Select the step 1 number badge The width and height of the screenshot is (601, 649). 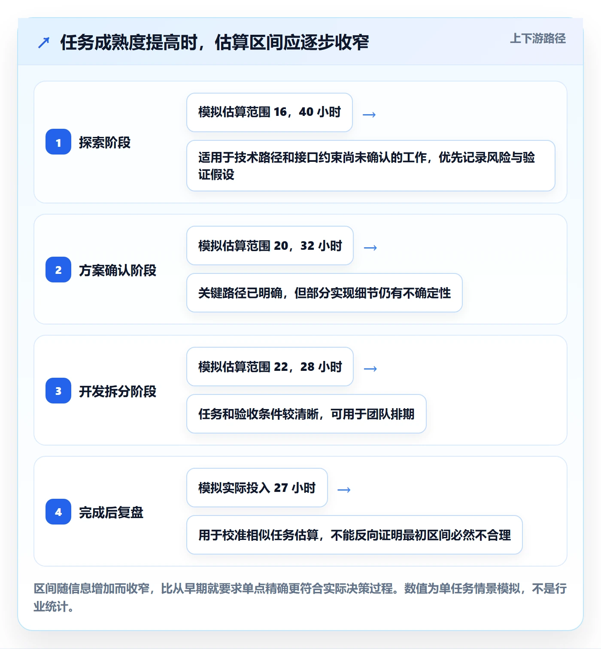(x=58, y=142)
